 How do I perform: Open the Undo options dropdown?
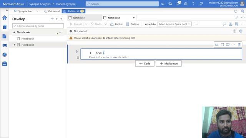click(x=106, y=24)
